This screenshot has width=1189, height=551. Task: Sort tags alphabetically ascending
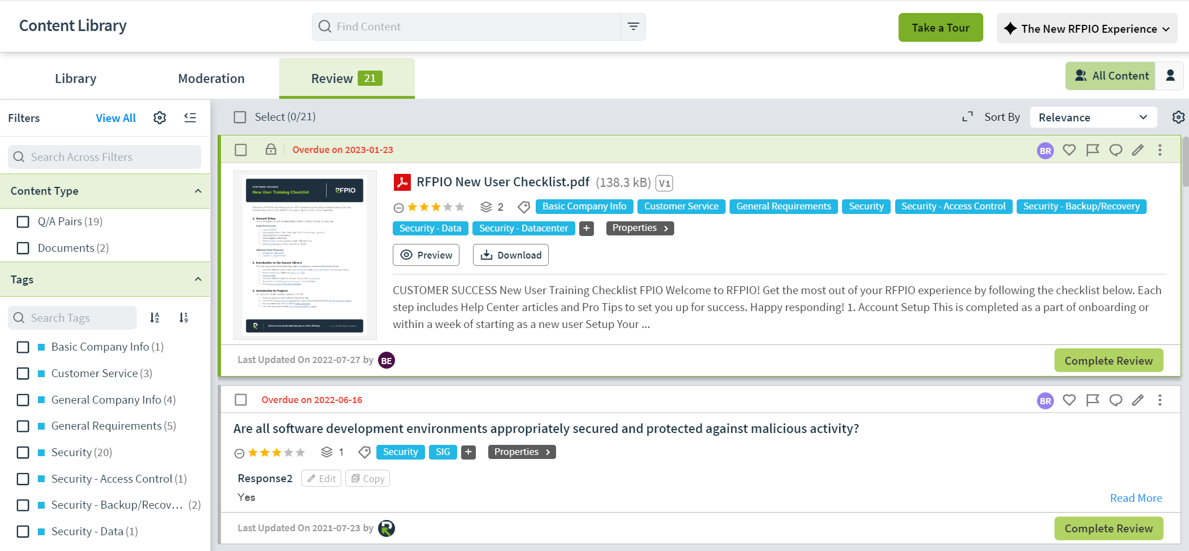click(x=155, y=318)
